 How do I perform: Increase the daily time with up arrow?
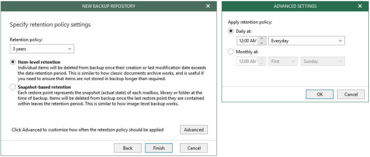tap(261, 38)
